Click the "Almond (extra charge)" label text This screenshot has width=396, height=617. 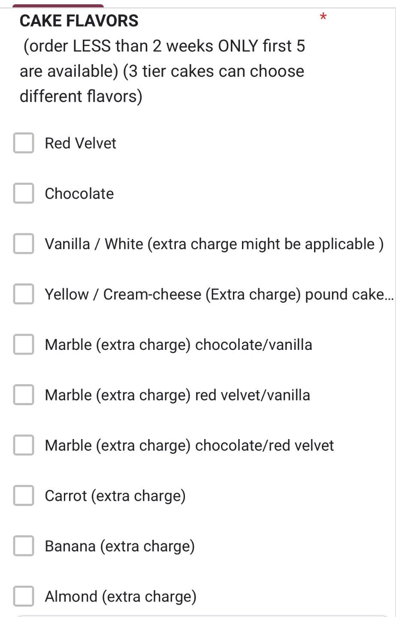click(x=121, y=597)
